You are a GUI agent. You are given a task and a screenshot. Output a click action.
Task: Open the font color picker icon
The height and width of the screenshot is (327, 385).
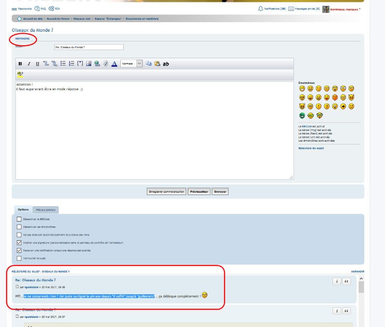click(114, 64)
